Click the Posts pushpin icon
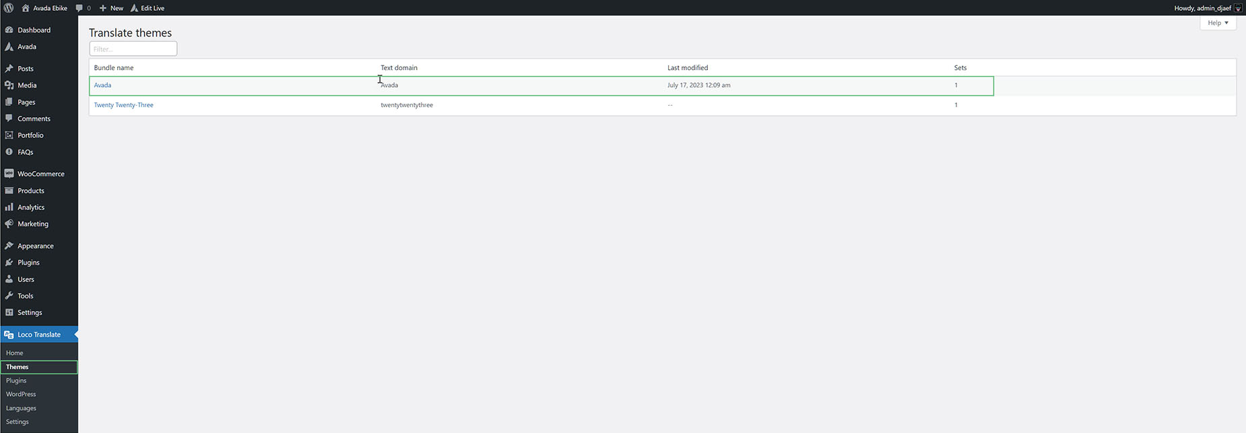This screenshot has width=1246, height=433. coord(9,69)
